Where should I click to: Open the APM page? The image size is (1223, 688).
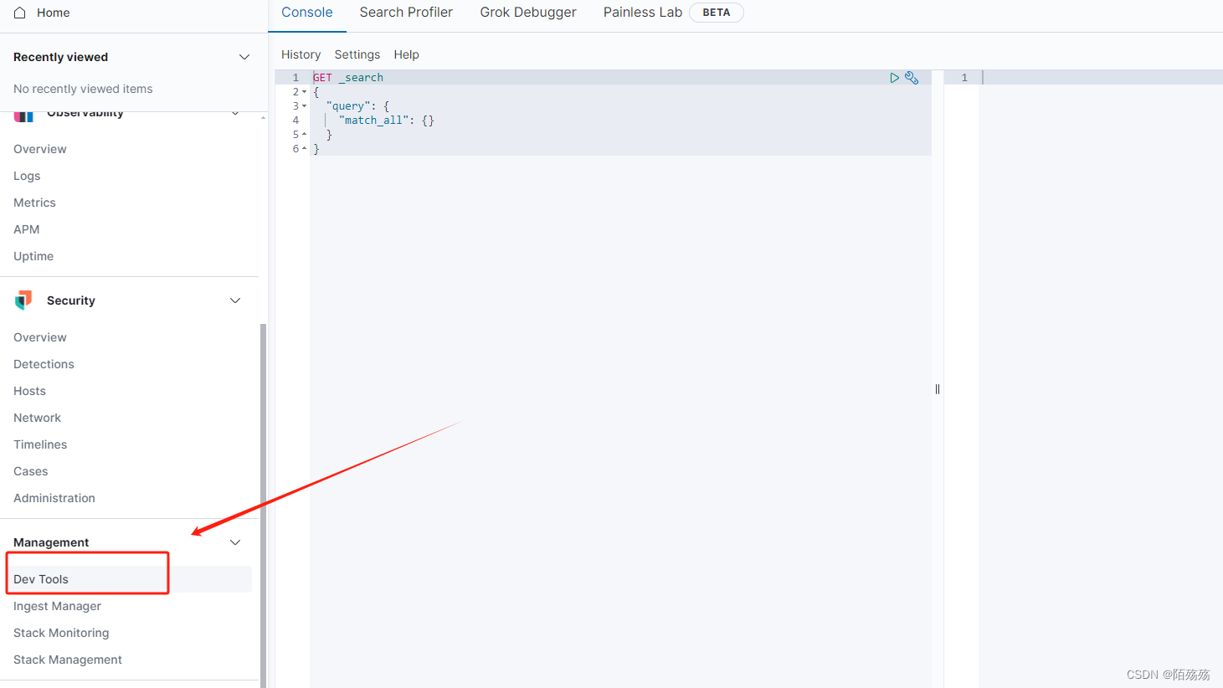point(27,229)
